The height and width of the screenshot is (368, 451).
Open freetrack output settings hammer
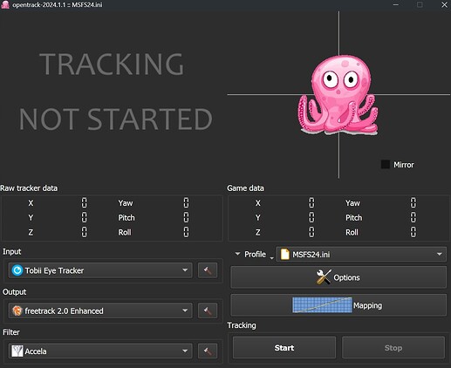coord(208,310)
